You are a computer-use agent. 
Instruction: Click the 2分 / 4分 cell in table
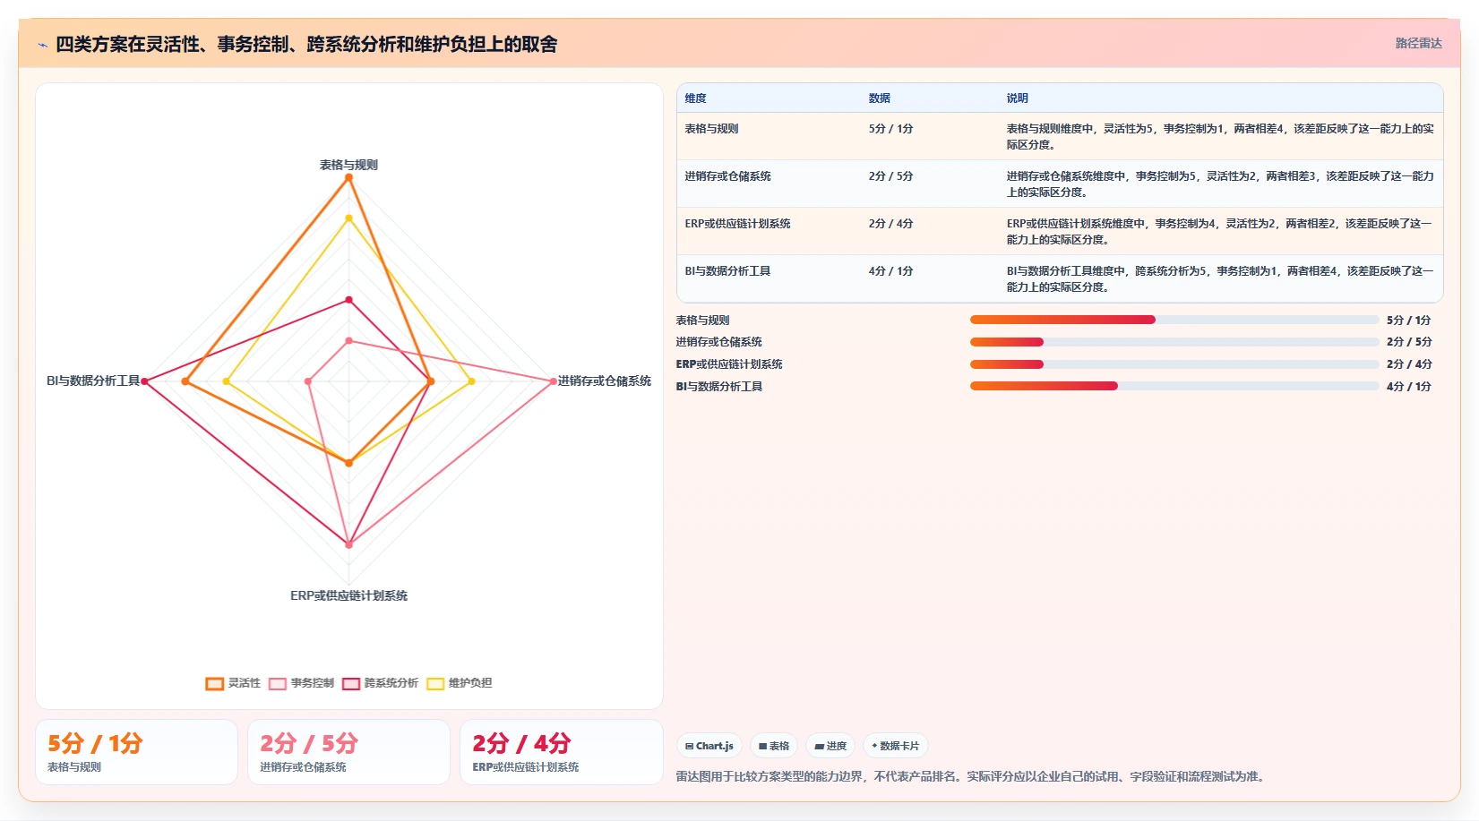point(890,224)
